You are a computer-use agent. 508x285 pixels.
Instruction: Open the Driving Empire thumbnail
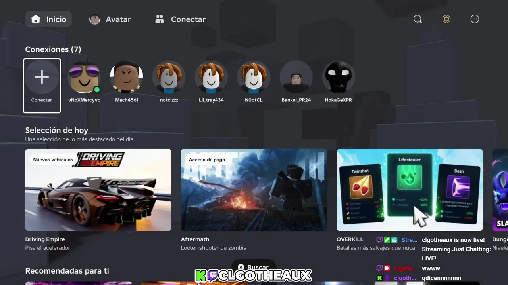98,190
